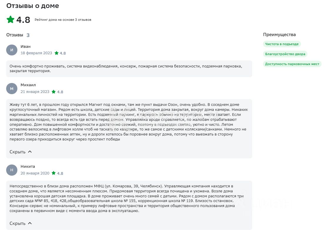Select the Доступность парковочных мест tag
This screenshot has width=328, height=239.
(292, 64)
